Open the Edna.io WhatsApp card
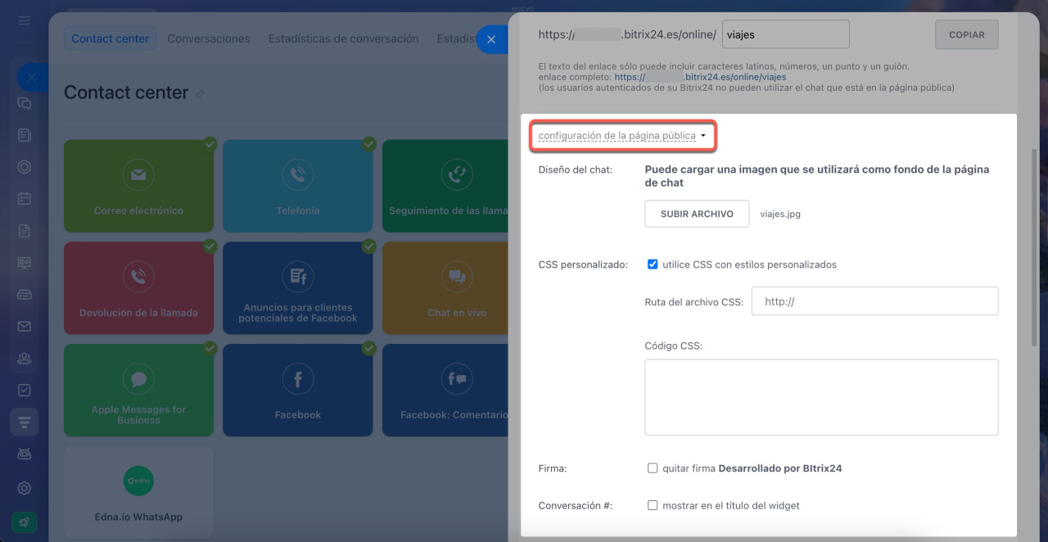Viewport: 1048px width, 542px height. point(138,492)
